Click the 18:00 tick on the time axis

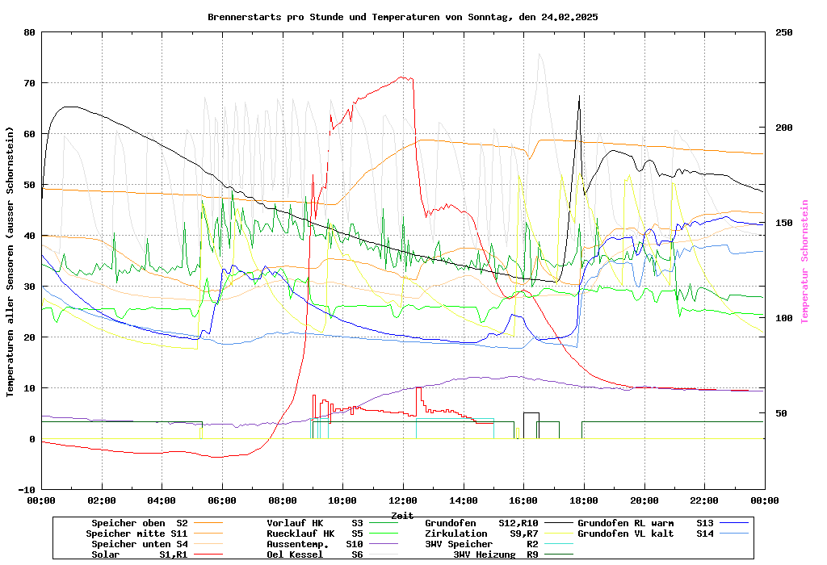click(x=584, y=500)
